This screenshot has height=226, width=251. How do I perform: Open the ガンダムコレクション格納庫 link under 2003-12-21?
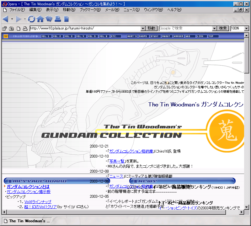tap(131, 151)
